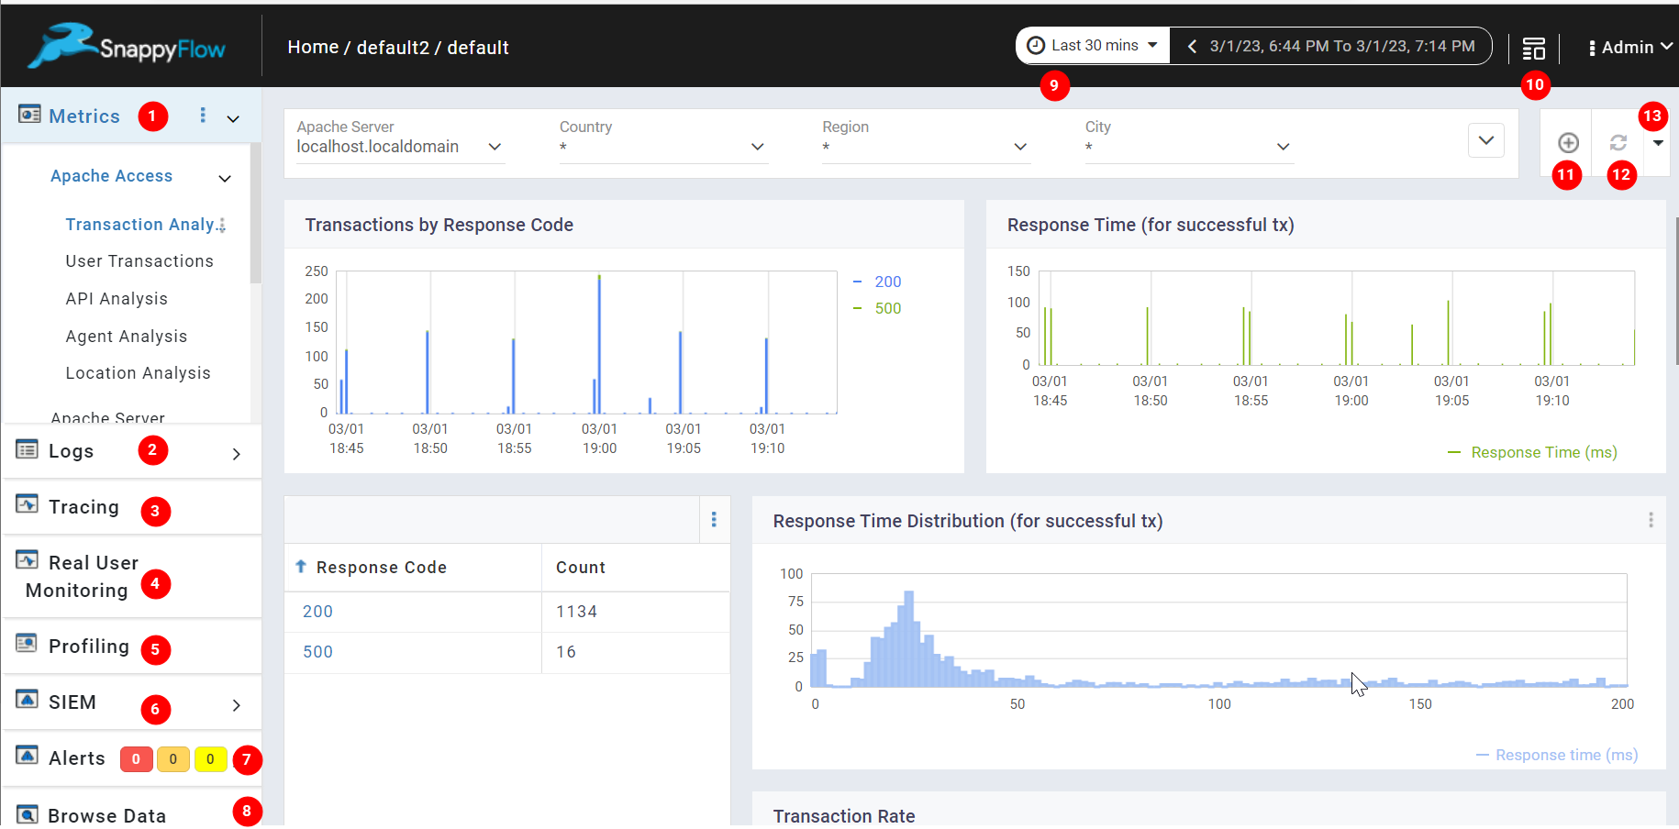The image size is (1679, 829).
Task: Sort table by Response Code column header
Action: (x=381, y=568)
